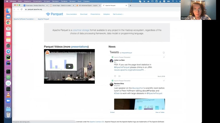This screenshot has width=220, height=123.
Task: Open the Adopters page
Action: (x=106, y=14)
